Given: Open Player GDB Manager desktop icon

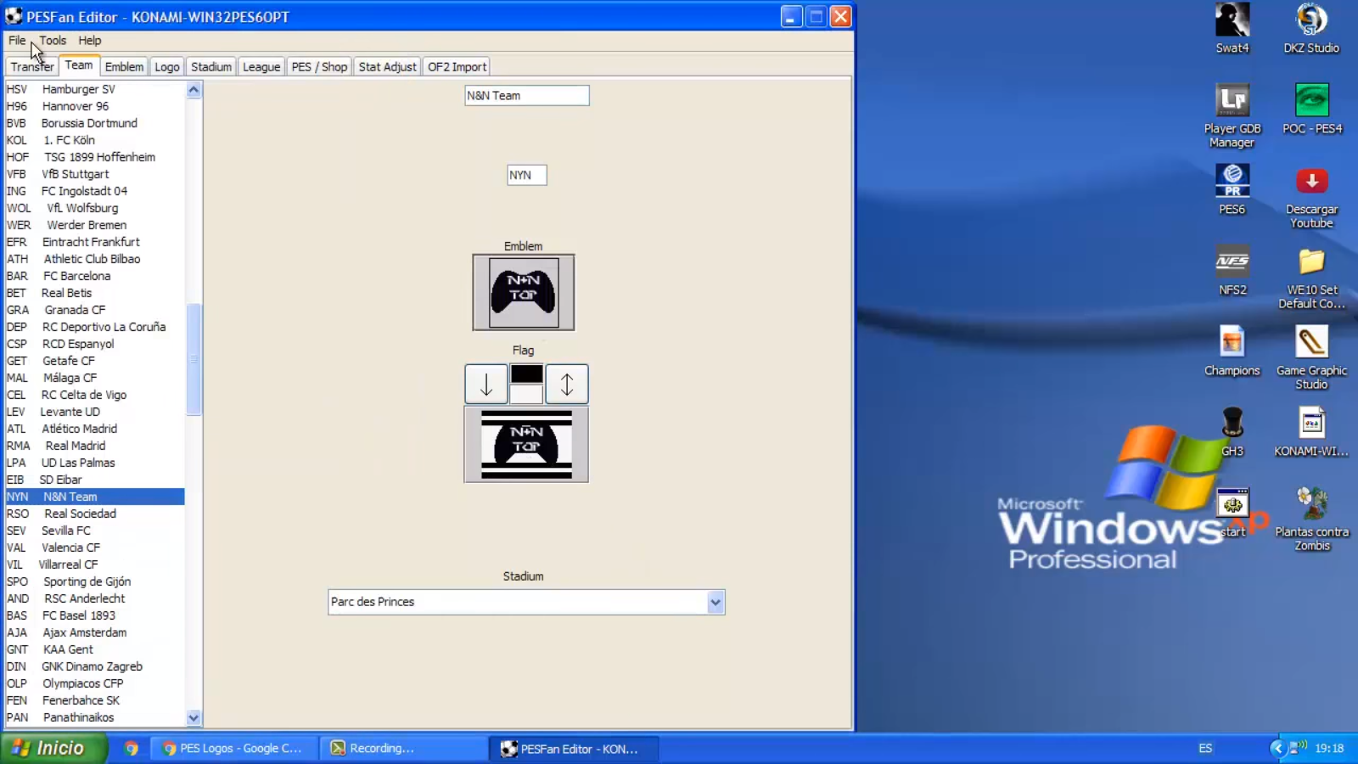Looking at the screenshot, I should 1232,116.
